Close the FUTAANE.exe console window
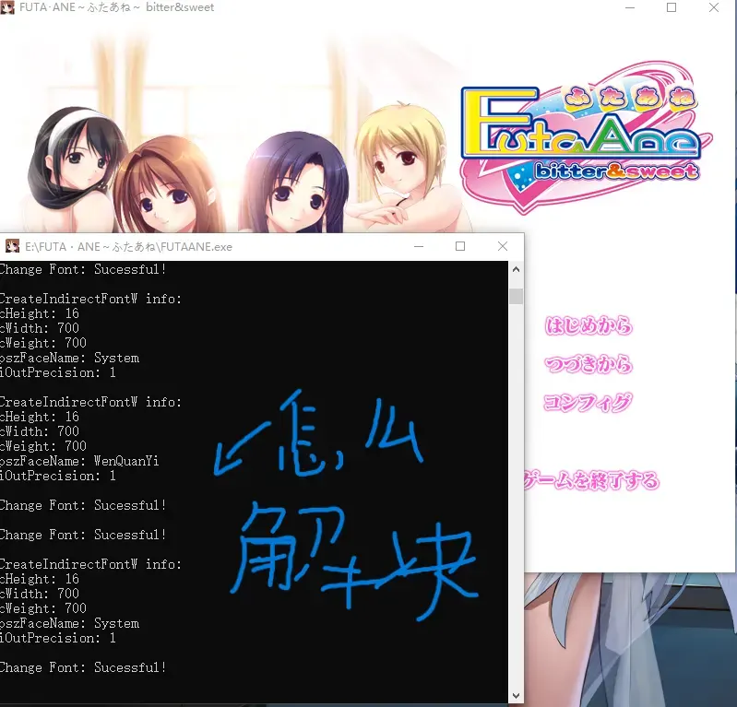The image size is (737, 707). [503, 246]
